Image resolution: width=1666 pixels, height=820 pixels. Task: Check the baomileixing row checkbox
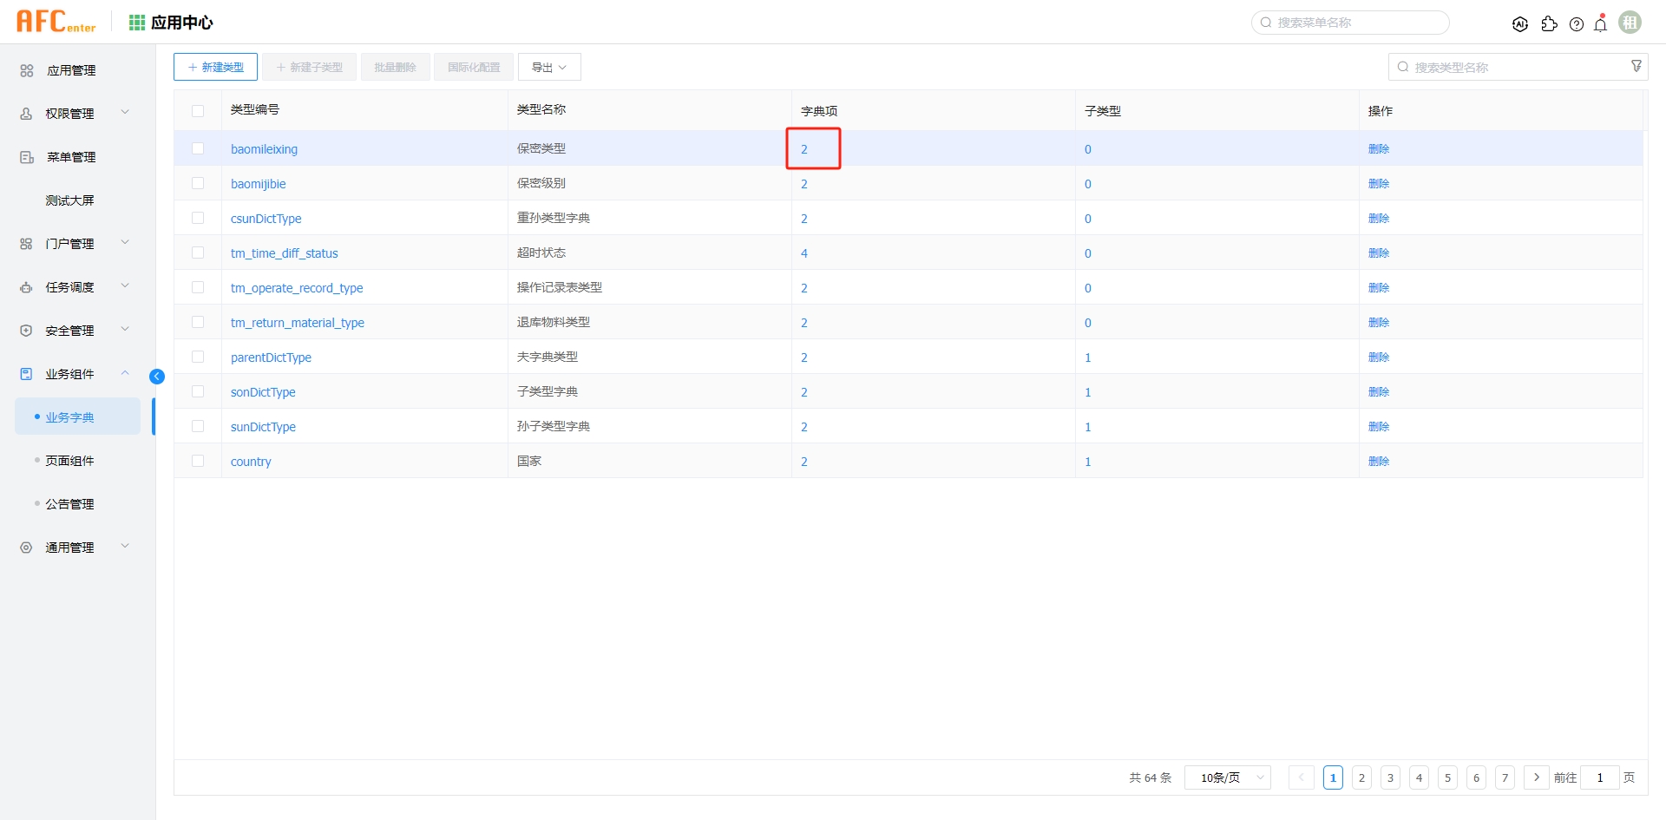click(x=198, y=148)
